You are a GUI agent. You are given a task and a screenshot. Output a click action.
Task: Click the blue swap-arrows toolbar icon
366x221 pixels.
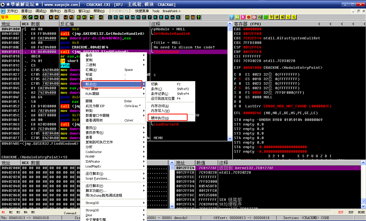(231, 17)
